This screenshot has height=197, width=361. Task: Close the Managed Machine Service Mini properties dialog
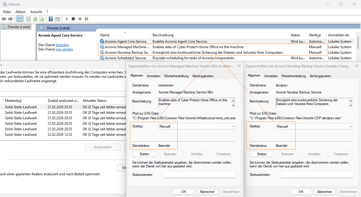239,66
